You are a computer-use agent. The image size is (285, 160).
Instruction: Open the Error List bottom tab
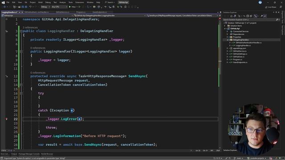coord(5,154)
